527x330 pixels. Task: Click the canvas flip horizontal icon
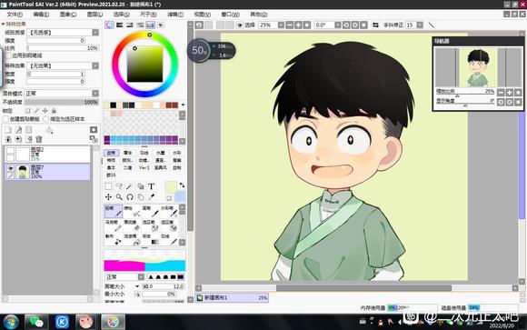point(375,25)
